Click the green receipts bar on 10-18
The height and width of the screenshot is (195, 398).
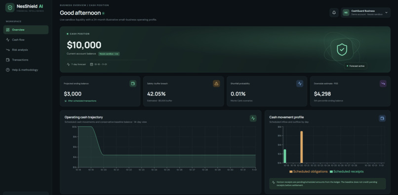point(285,156)
